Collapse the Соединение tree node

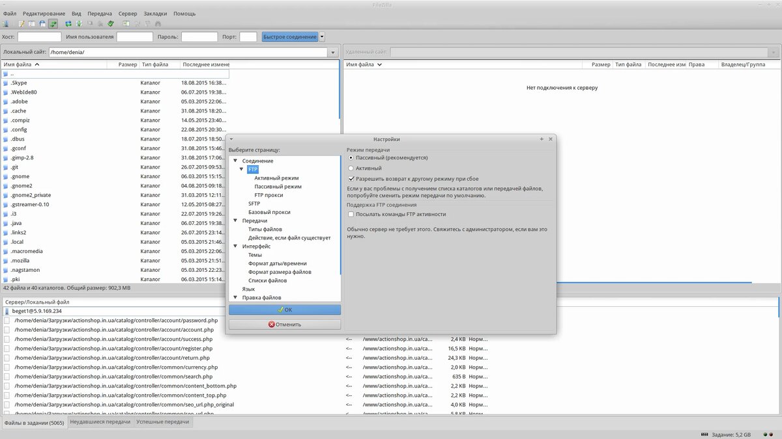click(x=235, y=161)
